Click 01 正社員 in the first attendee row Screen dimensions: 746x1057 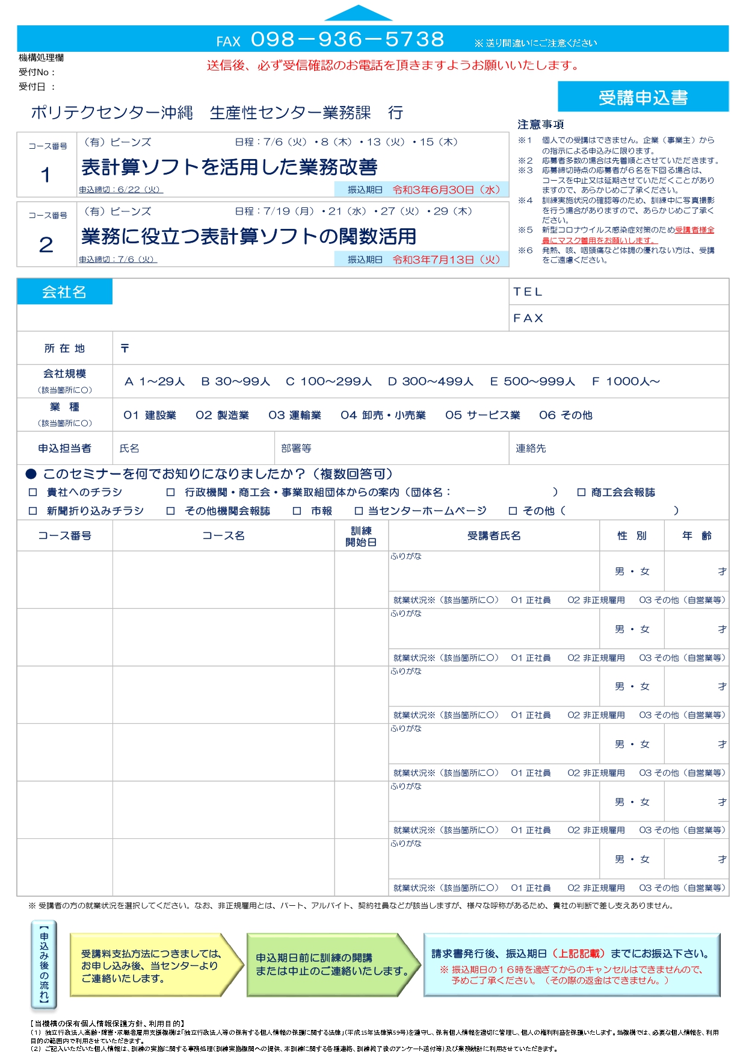point(531,600)
